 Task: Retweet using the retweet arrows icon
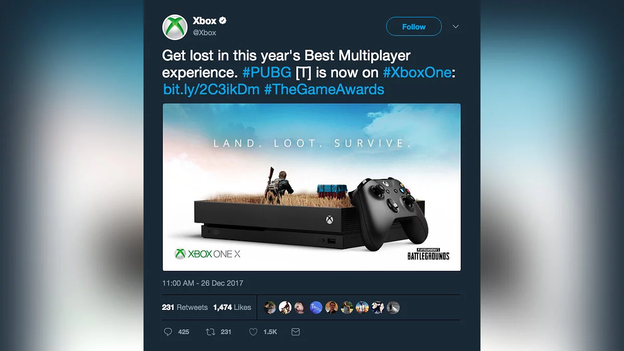(211, 332)
